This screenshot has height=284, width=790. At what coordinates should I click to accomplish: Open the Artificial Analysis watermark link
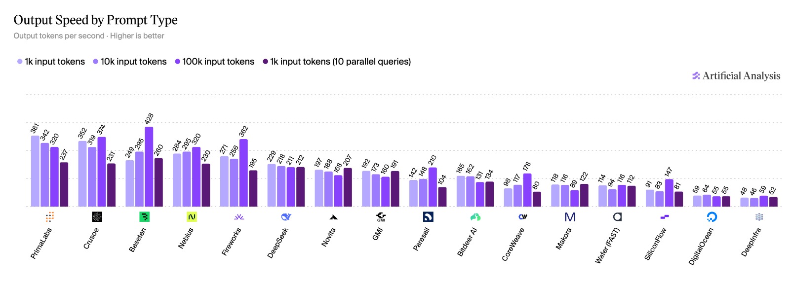coord(736,76)
